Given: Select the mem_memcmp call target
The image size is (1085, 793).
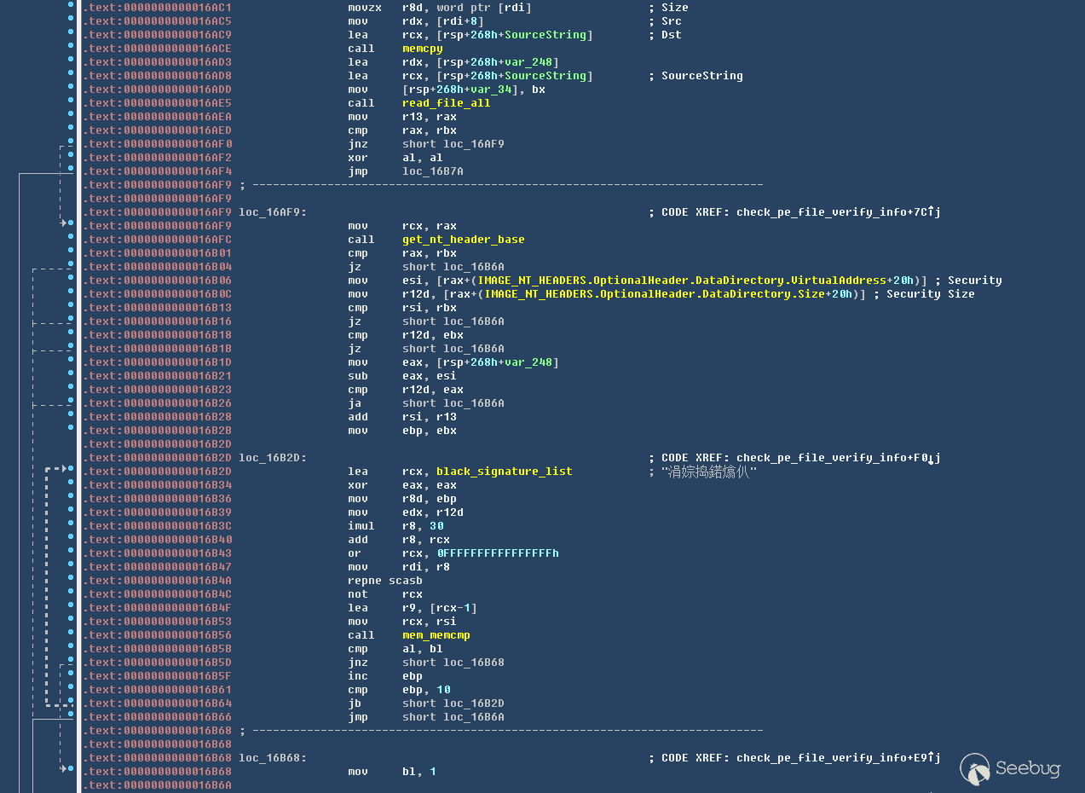Looking at the screenshot, I should click(x=436, y=635).
